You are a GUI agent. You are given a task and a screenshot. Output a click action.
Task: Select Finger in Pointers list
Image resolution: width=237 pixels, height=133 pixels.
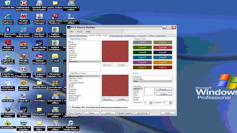click(138, 91)
